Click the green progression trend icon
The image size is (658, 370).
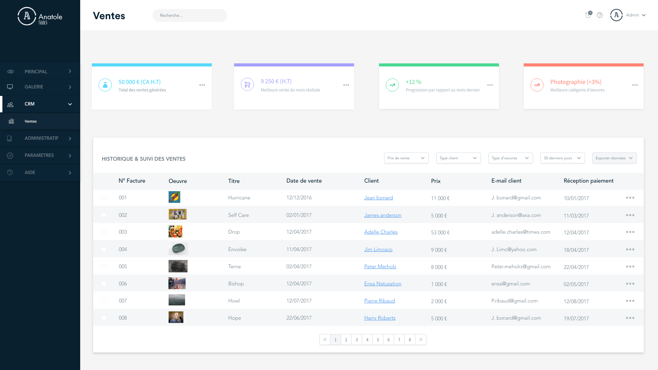(392, 85)
